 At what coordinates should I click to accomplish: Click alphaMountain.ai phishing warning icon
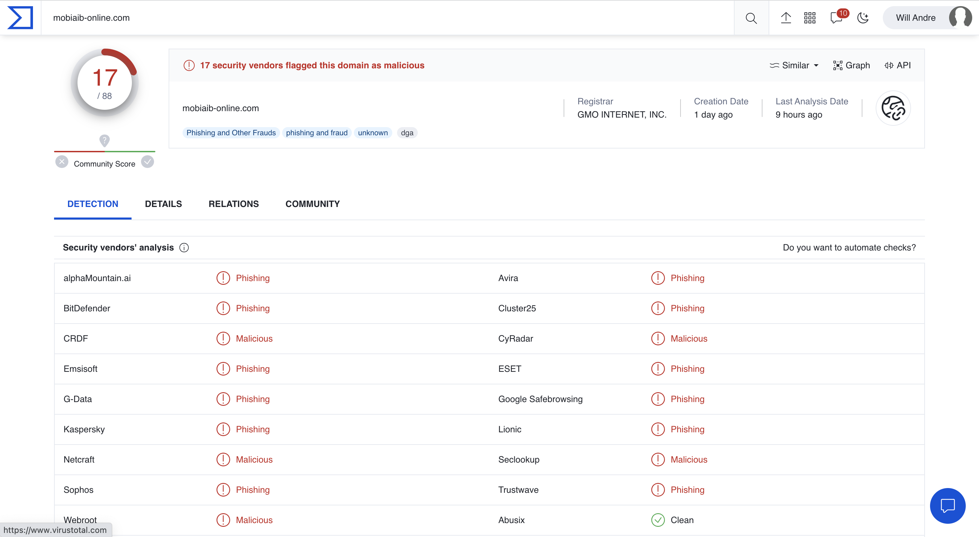click(x=223, y=278)
